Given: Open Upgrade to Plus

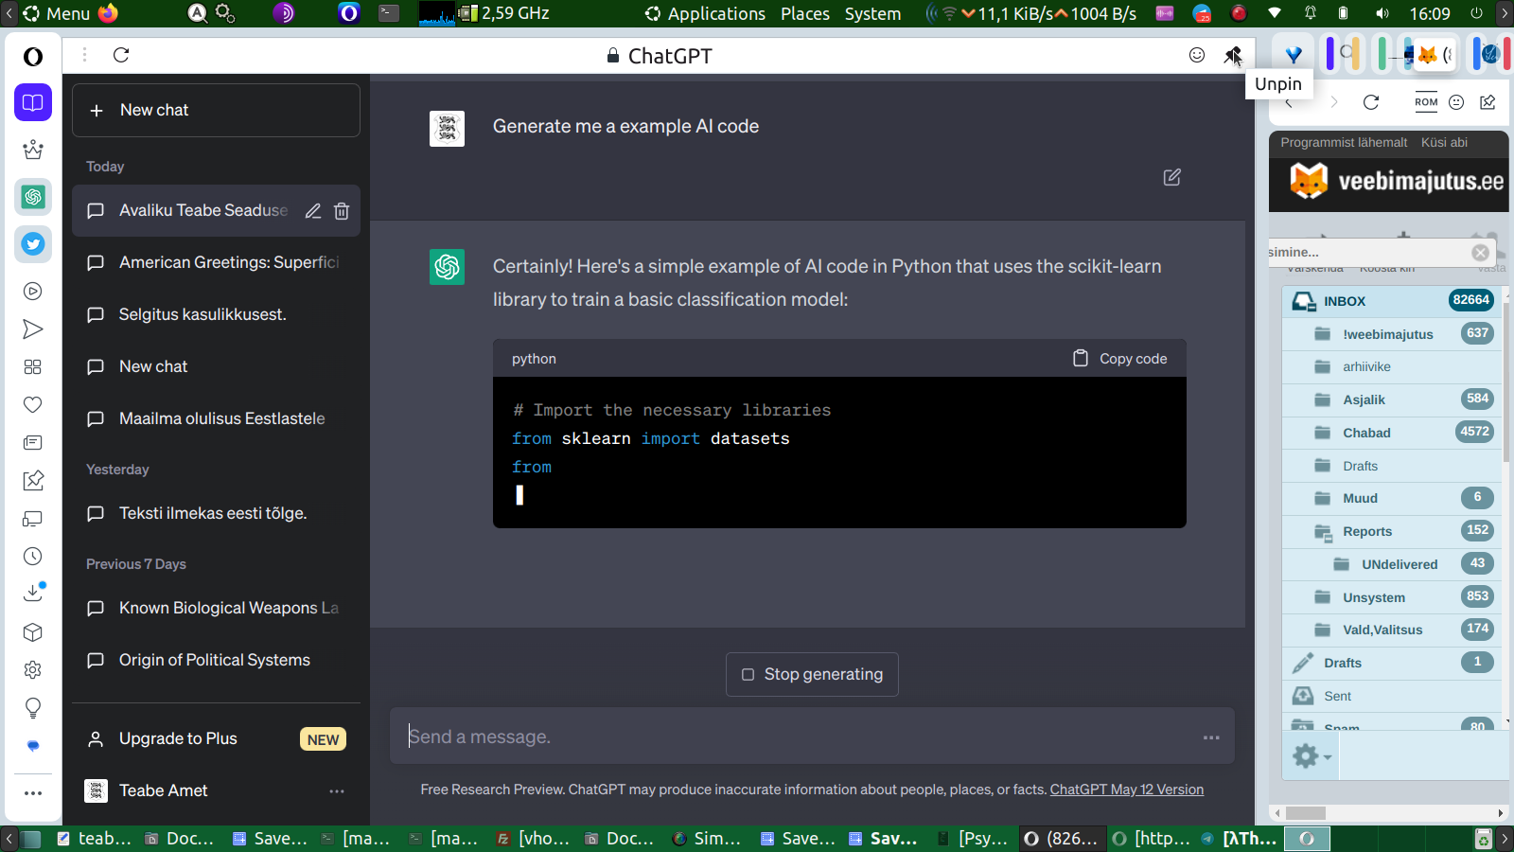Looking at the screenshot, I should (x=216, y=739).
